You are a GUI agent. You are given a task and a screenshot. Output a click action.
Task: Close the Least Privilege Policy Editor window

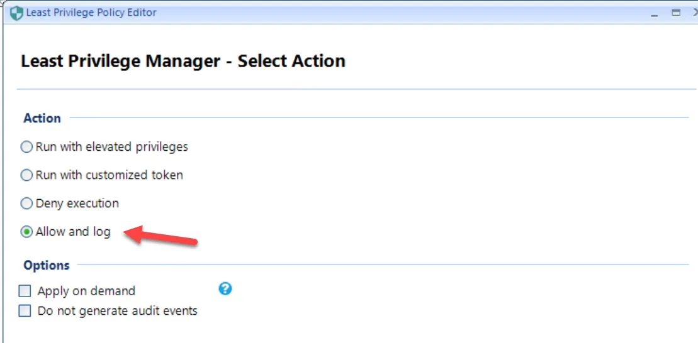pyautogui.click(x=695, y=13)
